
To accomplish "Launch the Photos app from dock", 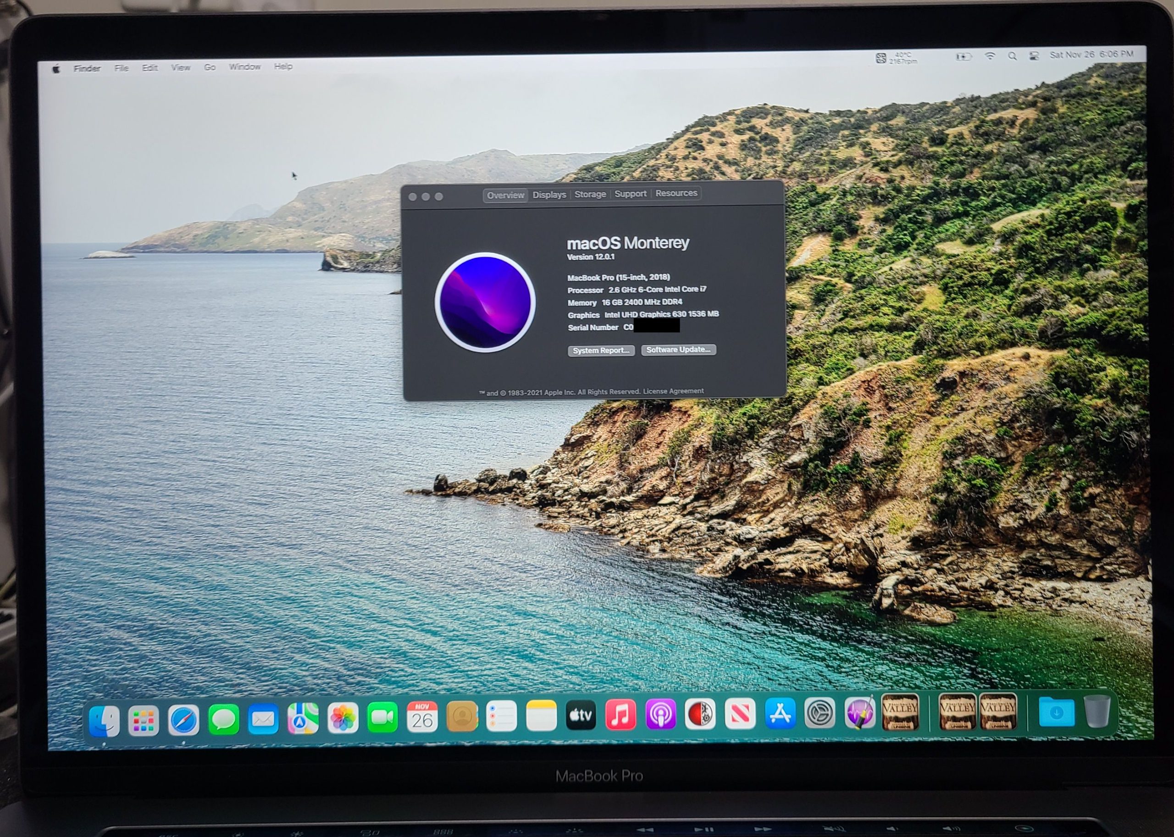I will (343, 717).
